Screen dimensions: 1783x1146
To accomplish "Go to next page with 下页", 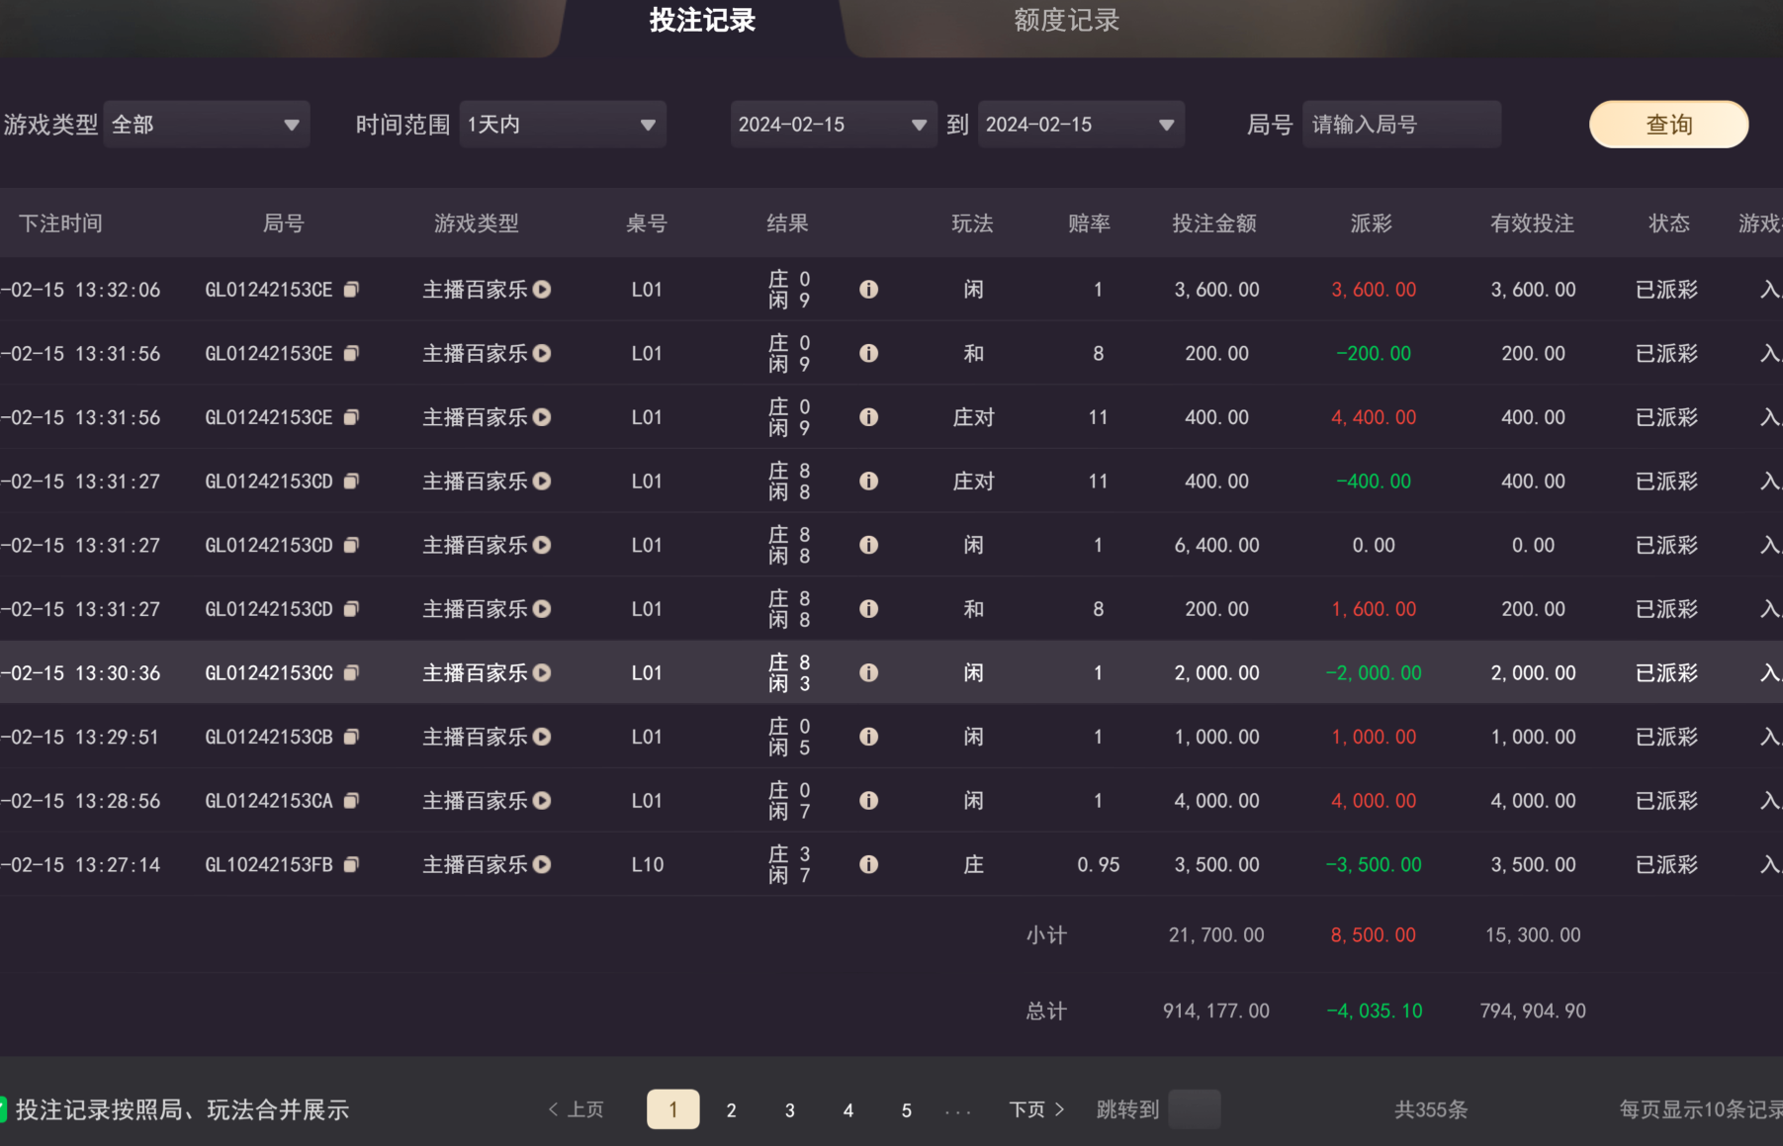I will pyautogui.click(x=1036, y=1109).
